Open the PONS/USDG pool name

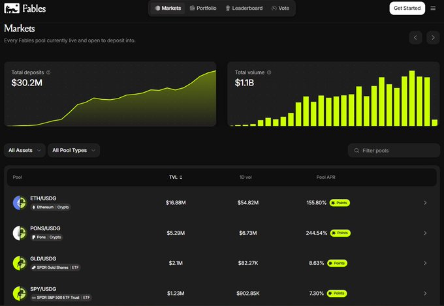(45, 228)
